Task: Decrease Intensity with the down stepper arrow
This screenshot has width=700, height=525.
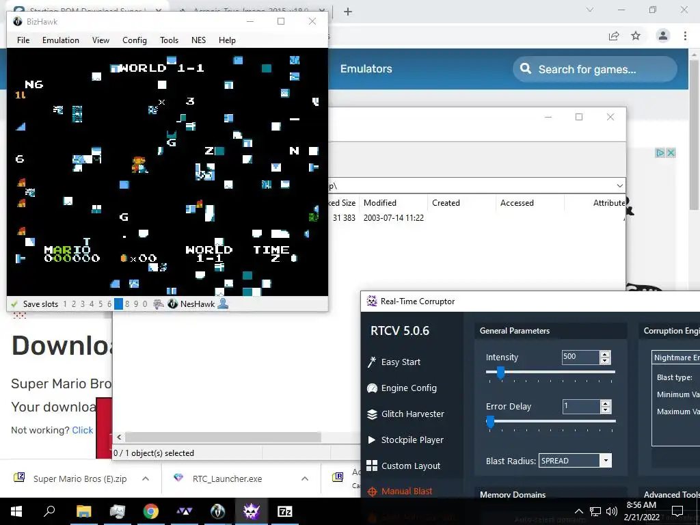Action: tap(605, 360)
